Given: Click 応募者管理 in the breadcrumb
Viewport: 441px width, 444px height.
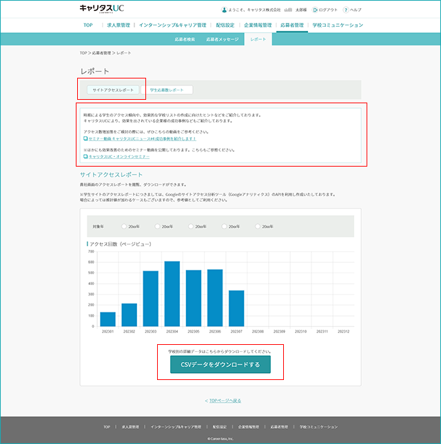Looking at the screenshot, I should [101, 53].
